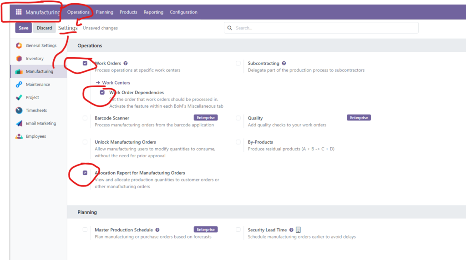Select Email Marketing settings
Image resolution: width=466 pixels, height=260 pixels.
pos(41,123)
